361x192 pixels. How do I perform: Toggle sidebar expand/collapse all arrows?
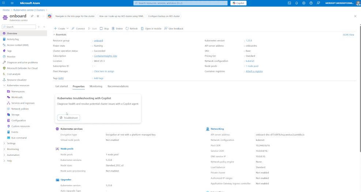(x=39, y=27)
